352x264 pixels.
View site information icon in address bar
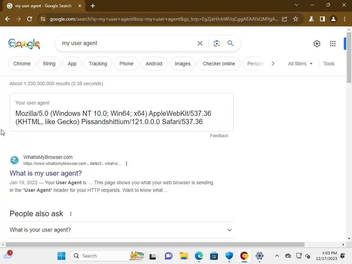pos(43,19)
